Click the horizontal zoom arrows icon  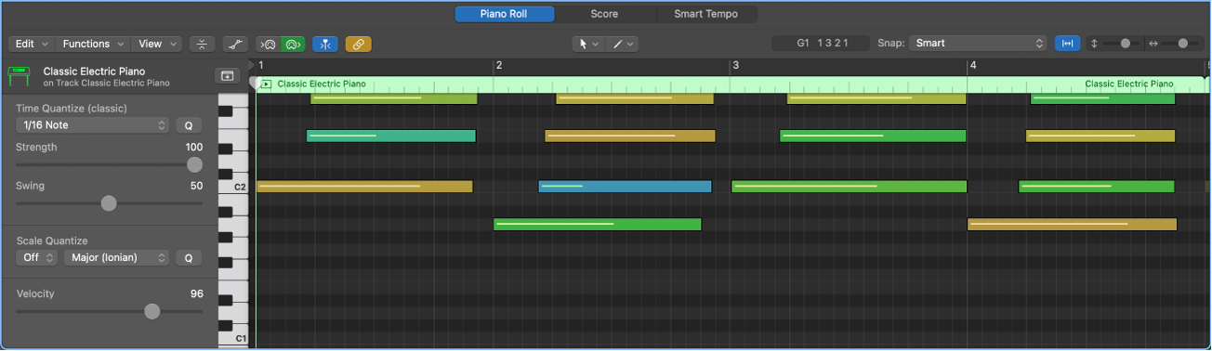point(1153,44)
